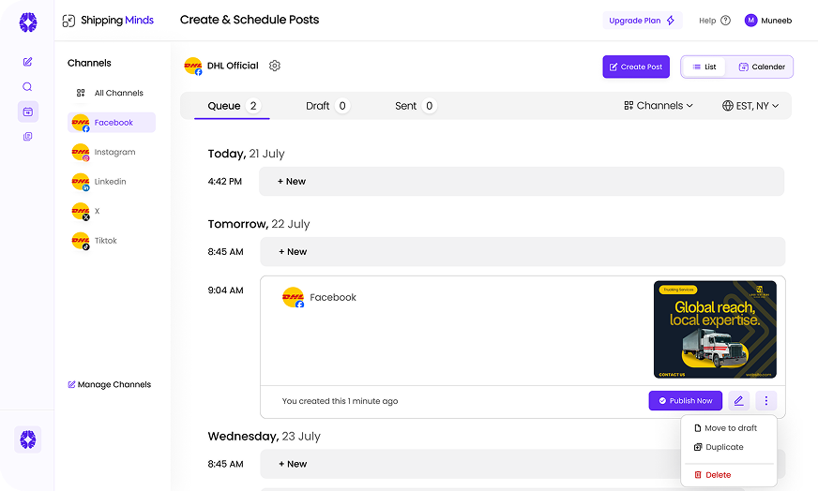Viewport: 818px width, 491px height.
Task: Click the three-dot more options button
Action: click(x=765, y=401)
